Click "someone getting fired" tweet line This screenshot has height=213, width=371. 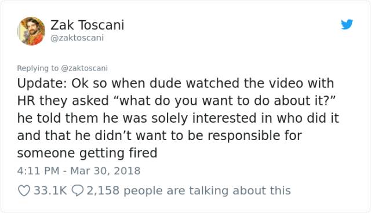(88, 153)
